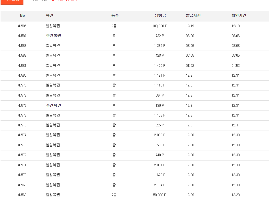This screenshot has height=201, width=269.
Task: Select the 당첨금 column header
Action: (160, 16)
